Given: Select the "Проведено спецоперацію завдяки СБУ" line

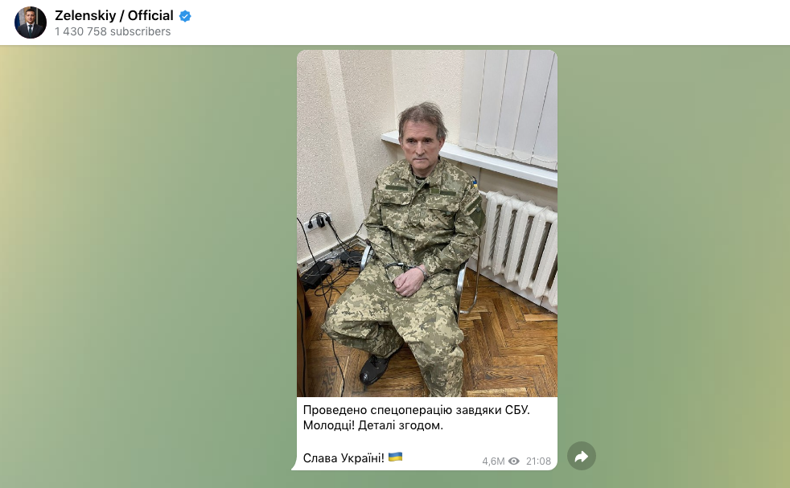Looking at the screenshot, I should click(416, 410).
